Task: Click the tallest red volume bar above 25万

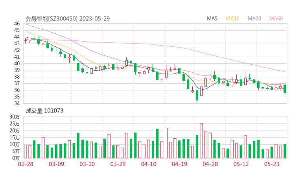Action: point(201,141)
